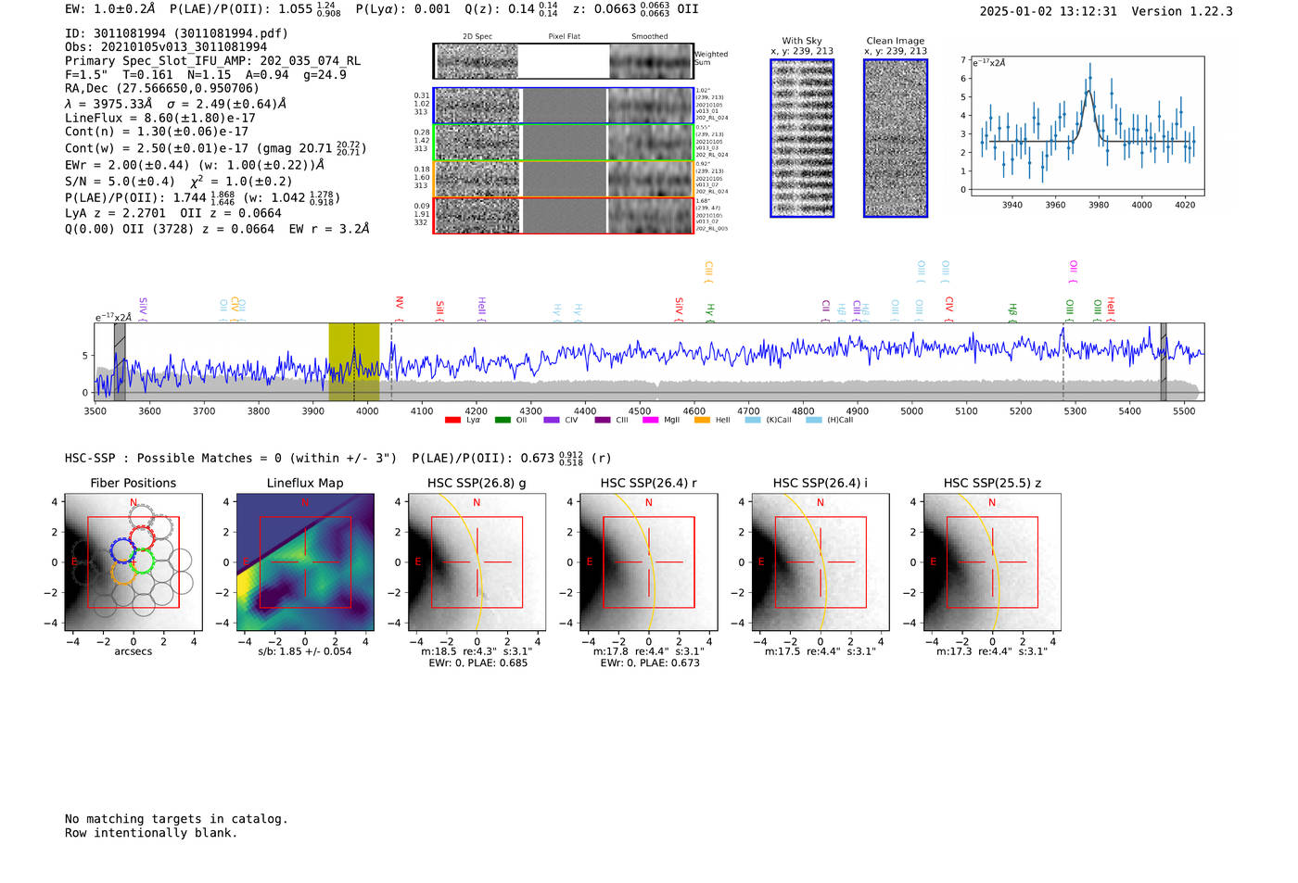Click the Obs: 20210105v013_3011081994 line
1298x883 pixels.
pos(166,47)
